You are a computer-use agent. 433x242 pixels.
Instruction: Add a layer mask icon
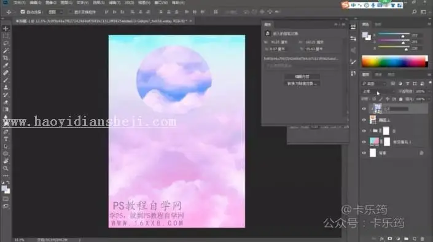pyautogui.click(x=390, y=239)
